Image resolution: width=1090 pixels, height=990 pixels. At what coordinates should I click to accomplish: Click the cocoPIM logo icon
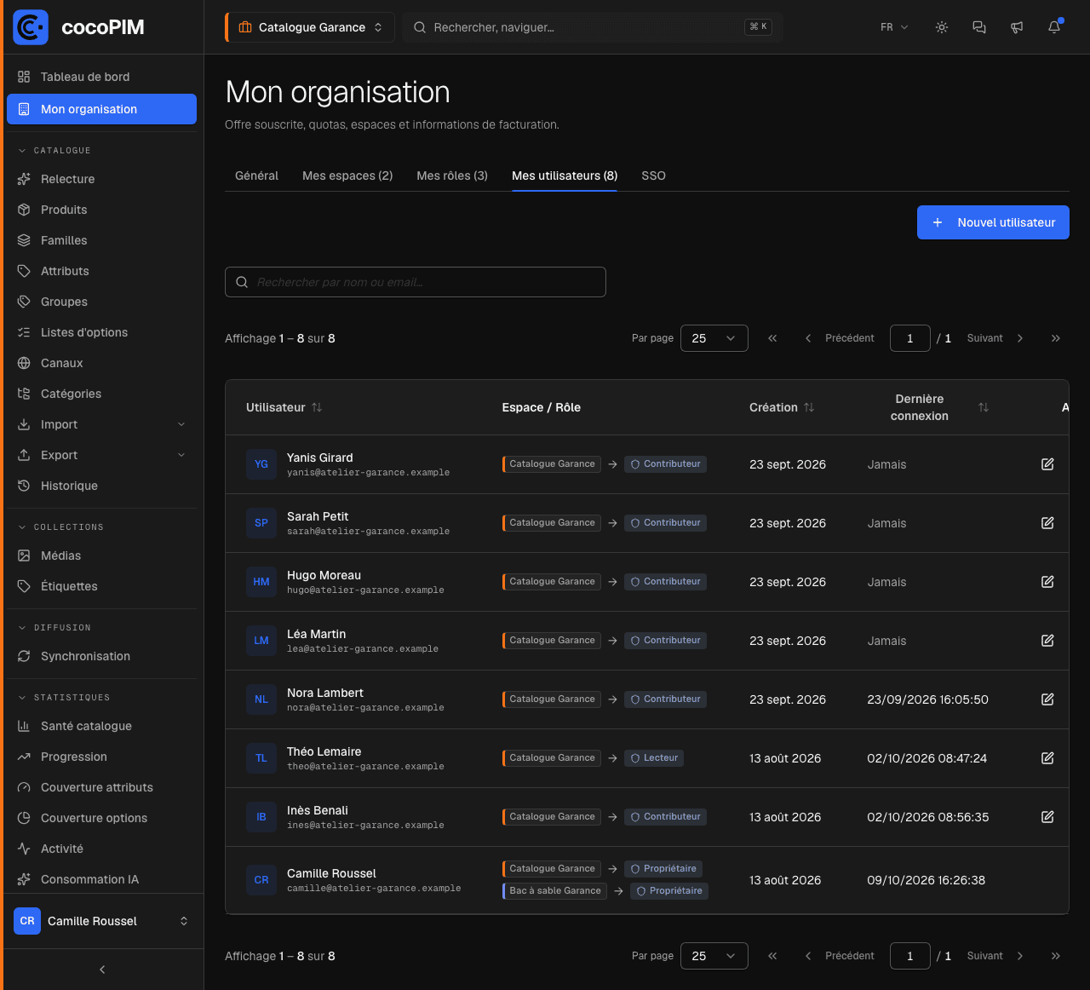coord(31,27)
